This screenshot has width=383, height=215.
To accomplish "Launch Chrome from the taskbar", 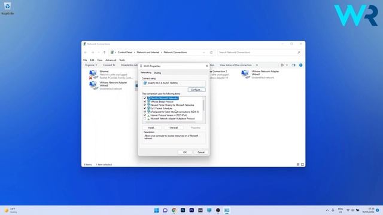I will click(174, 210).
